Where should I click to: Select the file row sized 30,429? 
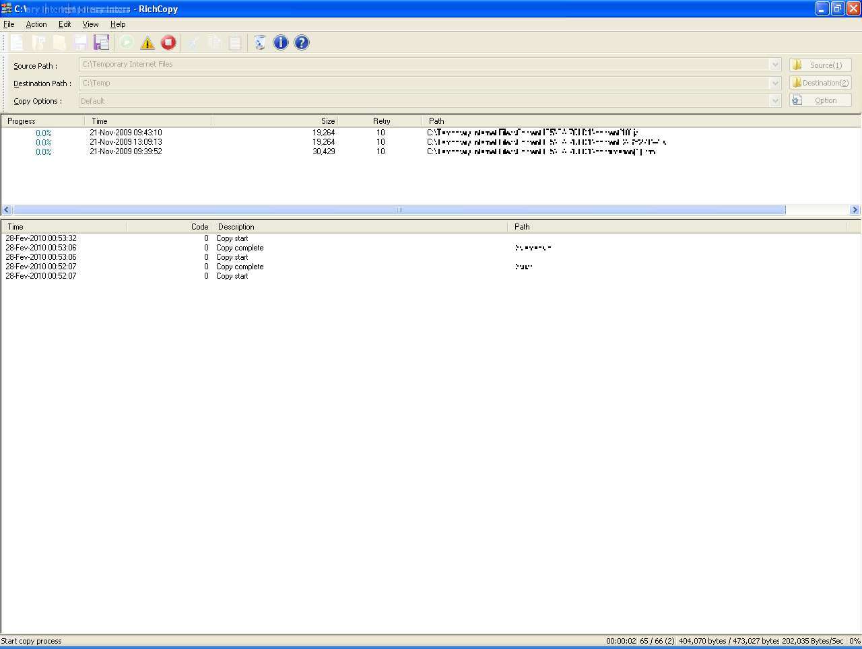323,151
